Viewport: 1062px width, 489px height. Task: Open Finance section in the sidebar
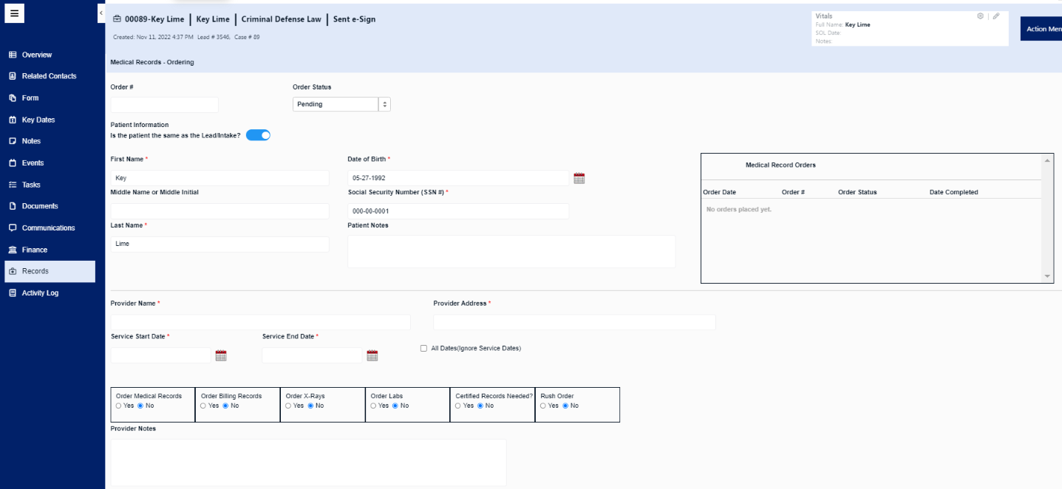(x=35, y=250)
